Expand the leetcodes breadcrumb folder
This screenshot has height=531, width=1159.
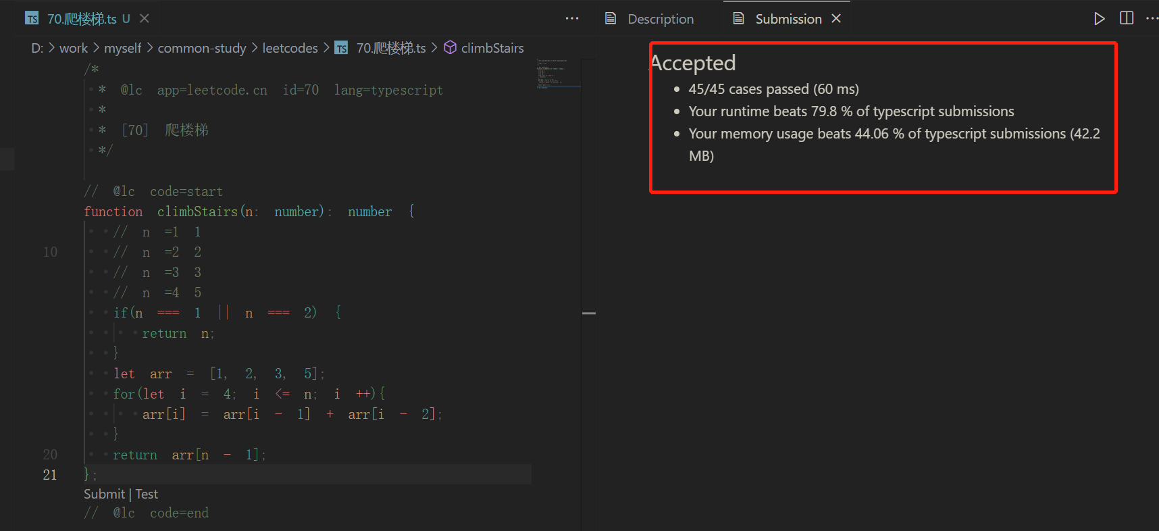(290, 48)
